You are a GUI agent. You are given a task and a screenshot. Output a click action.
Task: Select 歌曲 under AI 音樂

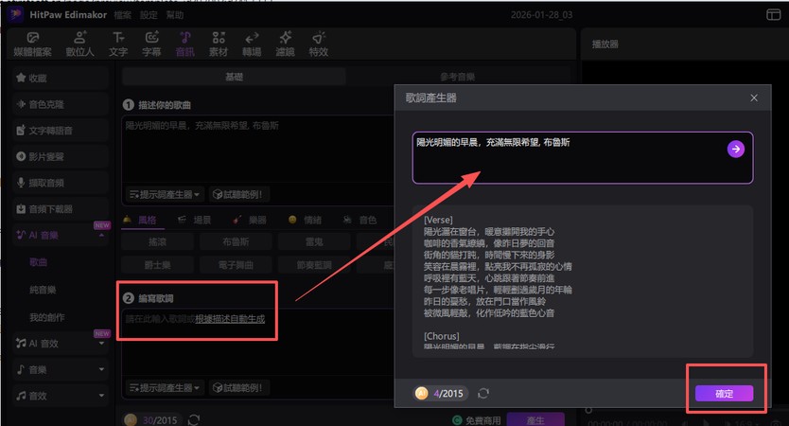(x=38, y=262)
